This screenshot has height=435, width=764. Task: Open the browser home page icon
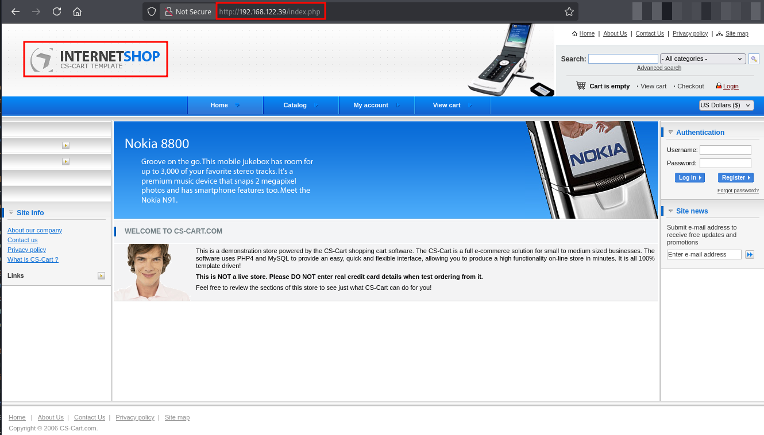(78, 11)
